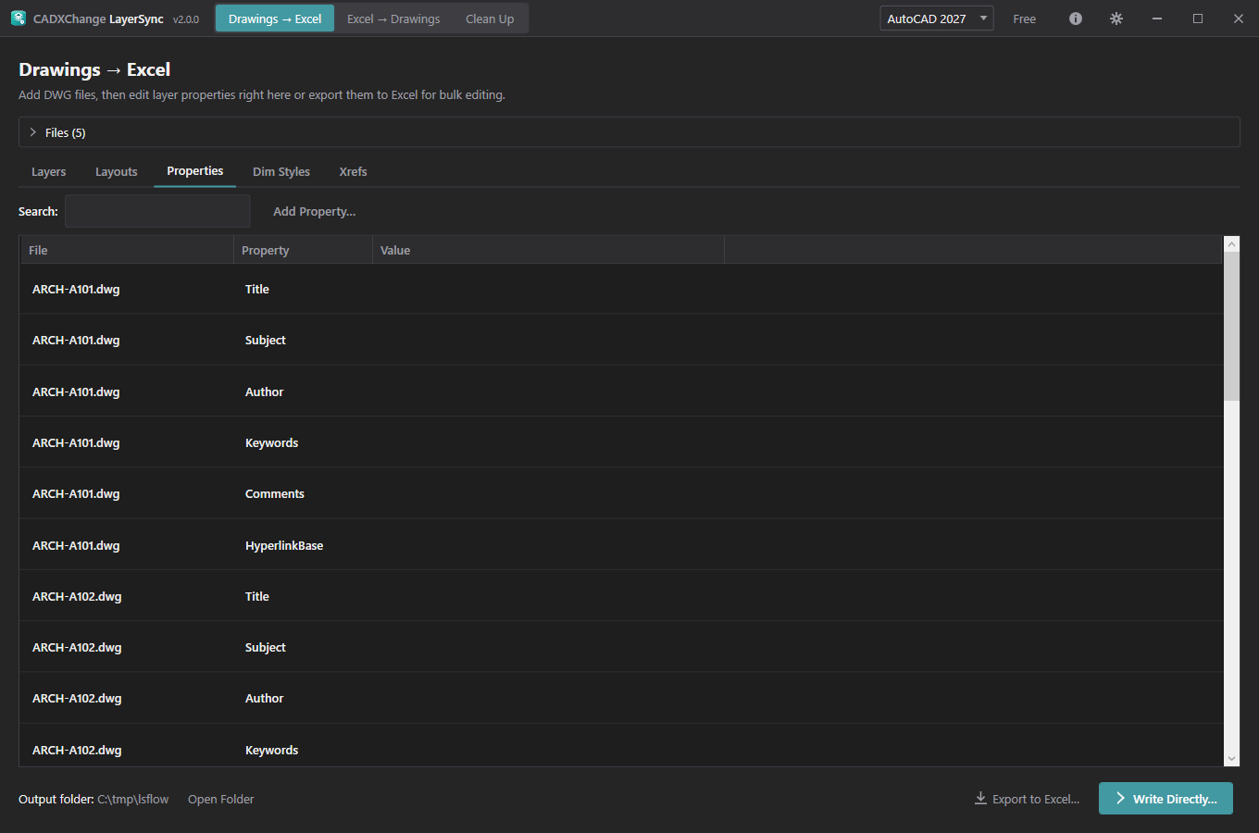Click the Add Property... button
The image size is (1259, 833).
tap(315, 212)
